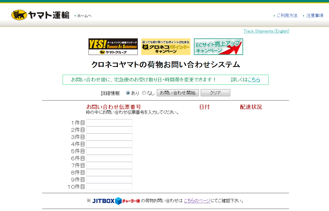Select the あり detailed info radio button
This screenshot has height=211, width=329.
point(128,93)
